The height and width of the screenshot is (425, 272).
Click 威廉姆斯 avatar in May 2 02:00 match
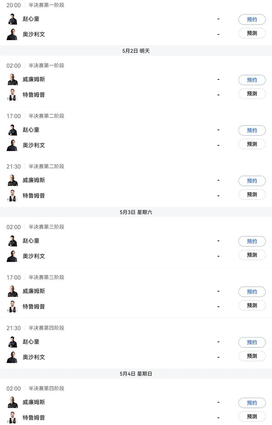[x=12, y=79]
